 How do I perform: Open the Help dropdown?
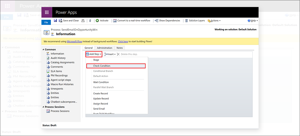coord(253,20)
